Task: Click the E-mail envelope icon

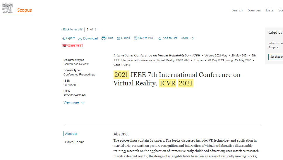Action: click(119, 38)
